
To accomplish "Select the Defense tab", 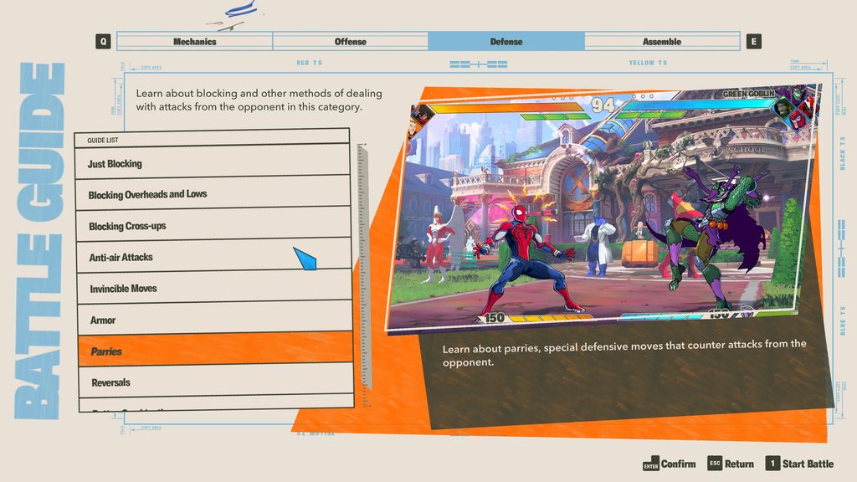I will [506, 42].
